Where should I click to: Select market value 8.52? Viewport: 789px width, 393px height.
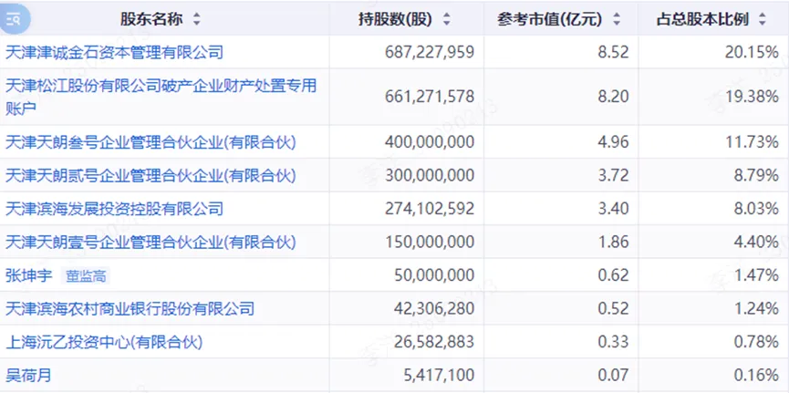612,52
